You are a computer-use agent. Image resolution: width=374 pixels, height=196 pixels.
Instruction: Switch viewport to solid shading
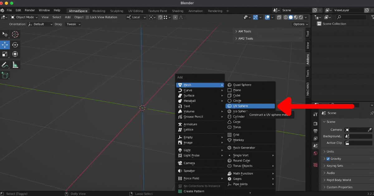(x=291, y=17)
